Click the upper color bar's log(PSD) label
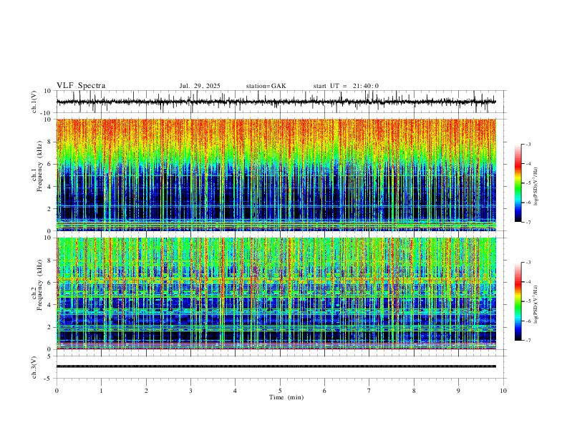567x438 pixels. 535,187
